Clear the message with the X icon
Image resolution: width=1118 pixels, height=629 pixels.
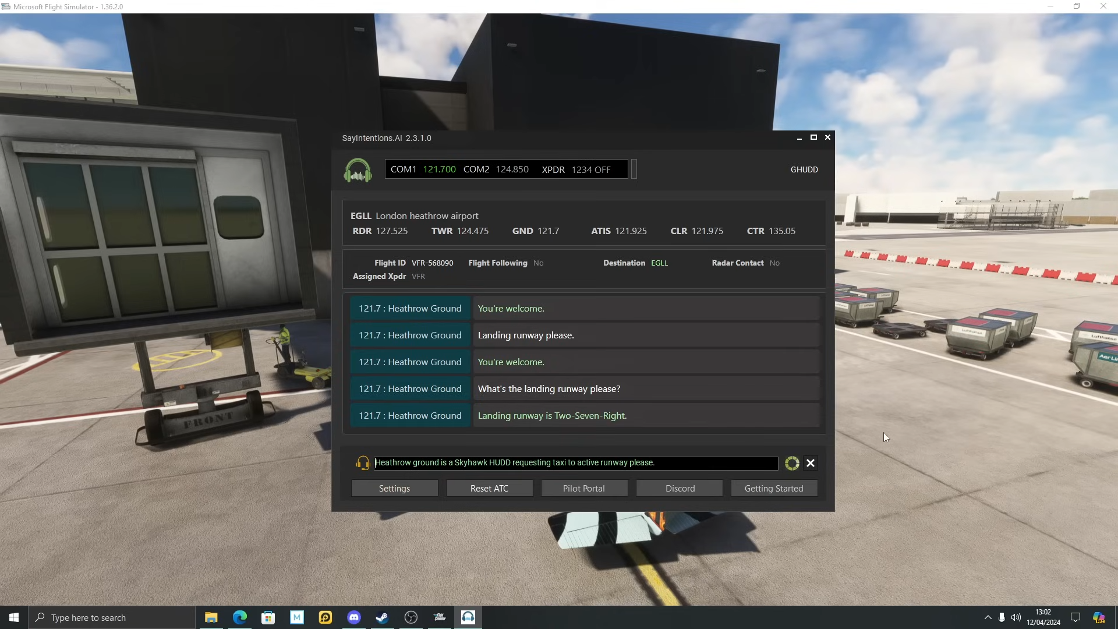tap(810, 463)
